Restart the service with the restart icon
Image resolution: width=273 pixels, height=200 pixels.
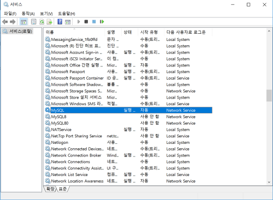click(102, 22)
